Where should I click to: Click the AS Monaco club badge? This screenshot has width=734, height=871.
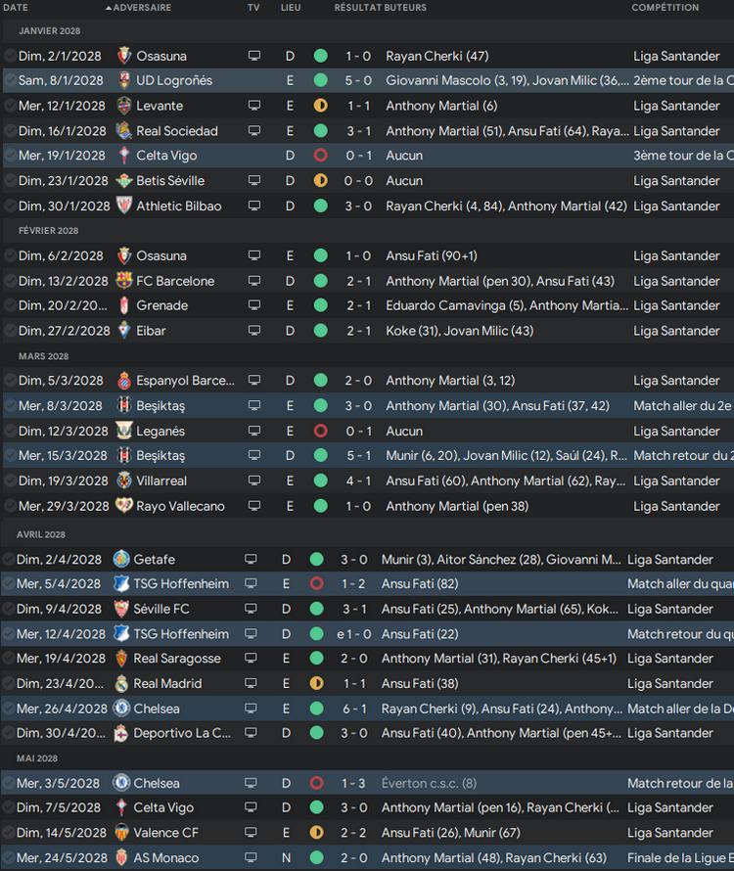point(121,857)
